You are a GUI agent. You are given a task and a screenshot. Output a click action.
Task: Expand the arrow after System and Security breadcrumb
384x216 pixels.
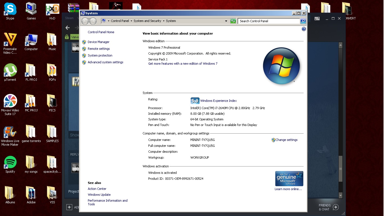coord(164,21)
